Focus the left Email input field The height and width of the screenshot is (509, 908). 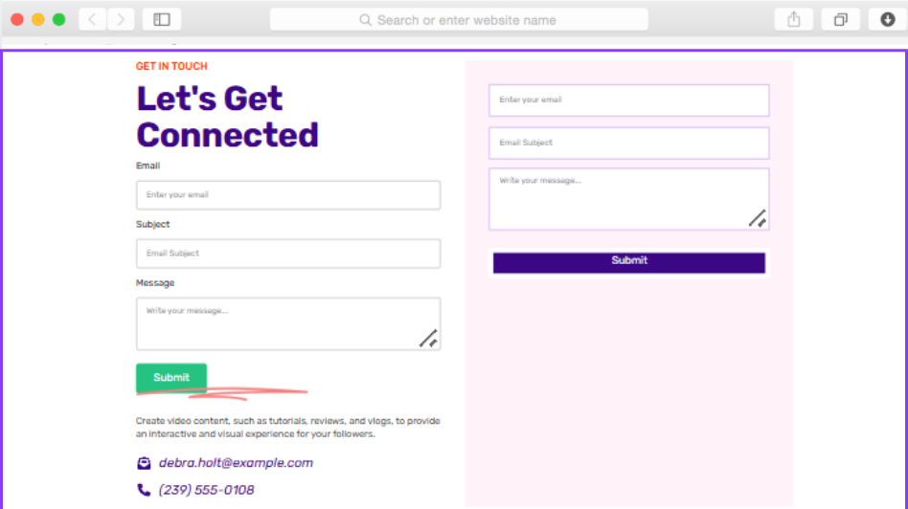287,195
